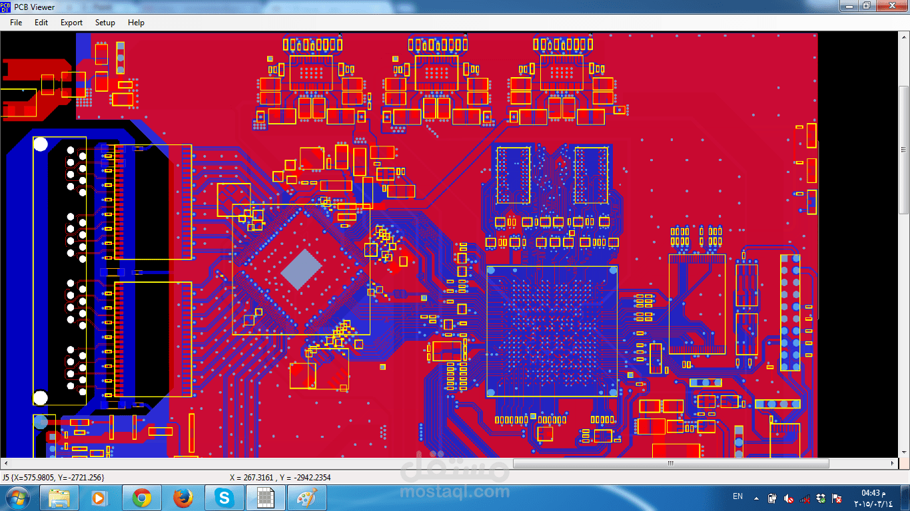
Task: Open Firefox from the taskbar
Action: 183,498
